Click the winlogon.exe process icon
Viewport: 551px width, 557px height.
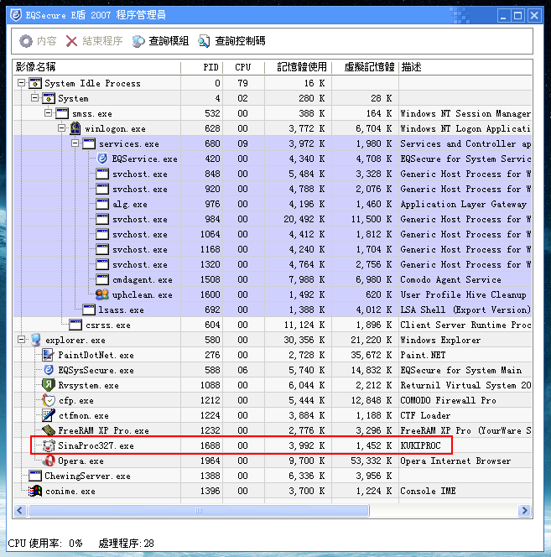point(75,128)
